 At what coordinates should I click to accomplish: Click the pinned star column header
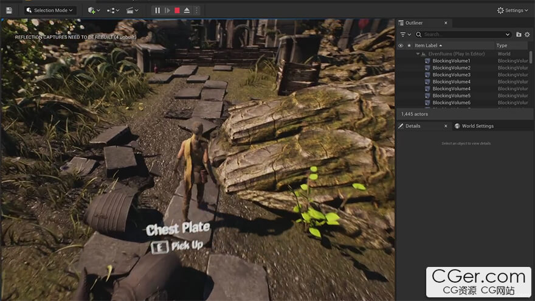click(409, 46)
